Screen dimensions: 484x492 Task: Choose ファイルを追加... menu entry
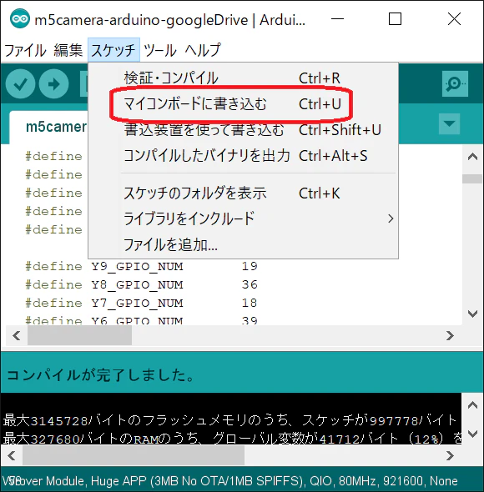[243, 244]
